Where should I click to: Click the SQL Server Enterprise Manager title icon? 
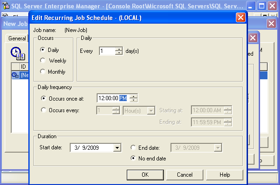point(6,6)
